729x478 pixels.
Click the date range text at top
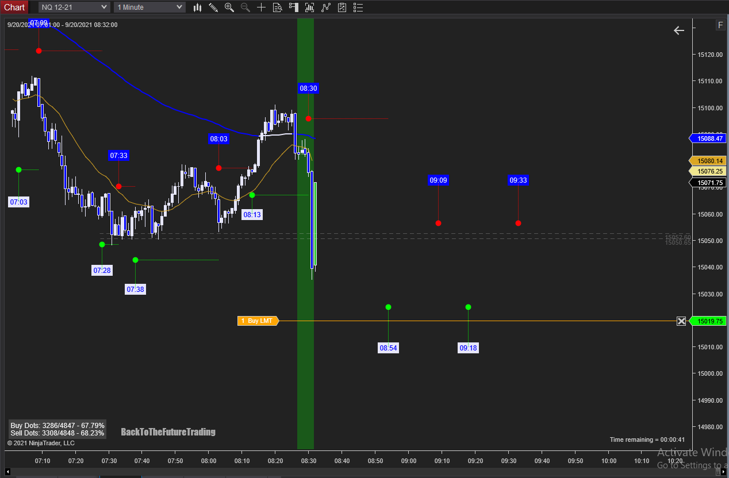pyautogui.click(x=62, y=25)
